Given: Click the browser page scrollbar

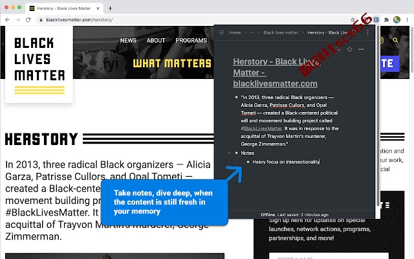Looking at the screenshot, I should (x=412, y=50).
